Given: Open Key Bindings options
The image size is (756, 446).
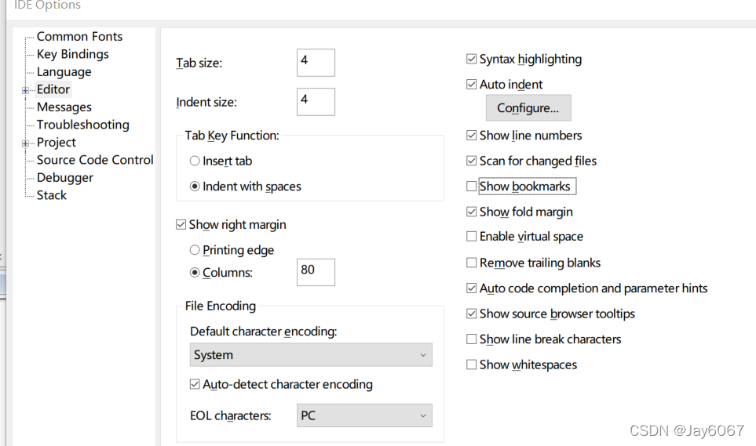Looking at the screenshot, I should (72, 54).
